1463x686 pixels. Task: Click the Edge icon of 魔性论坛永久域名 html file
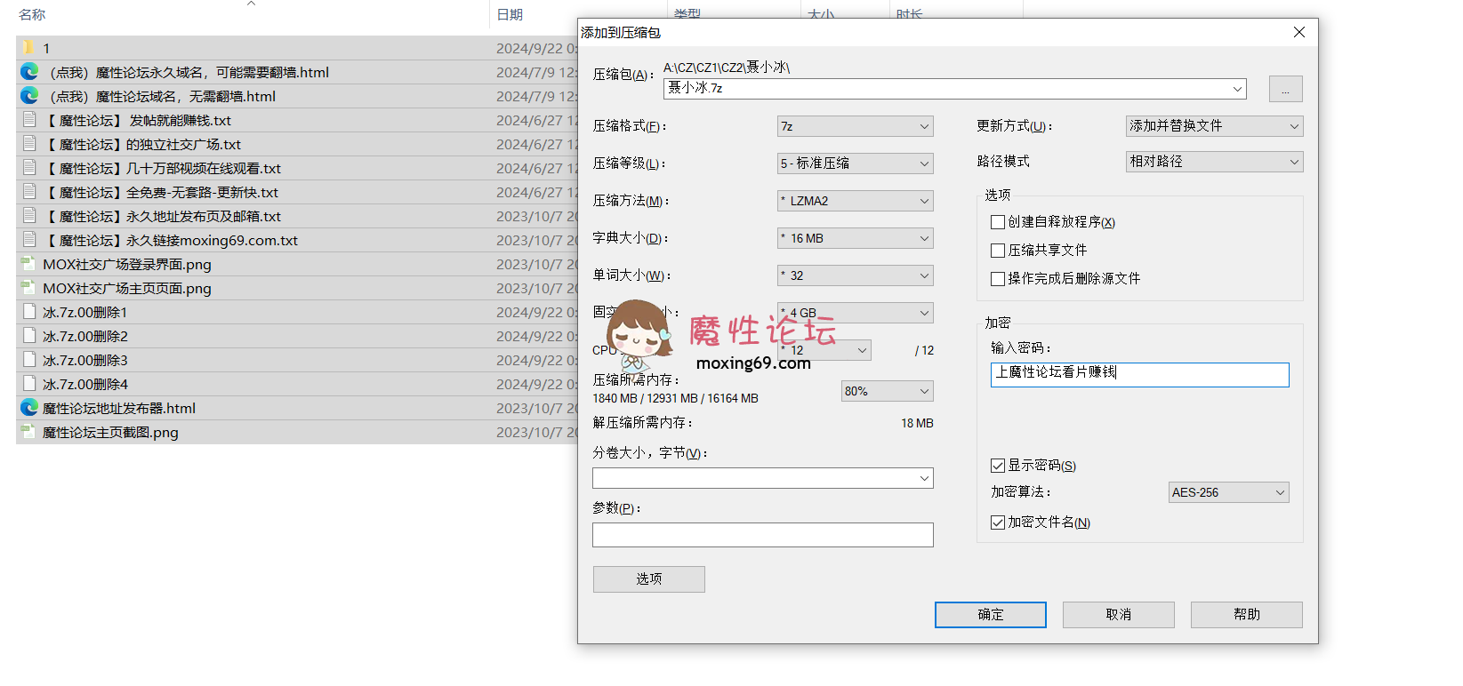(29, 72)
